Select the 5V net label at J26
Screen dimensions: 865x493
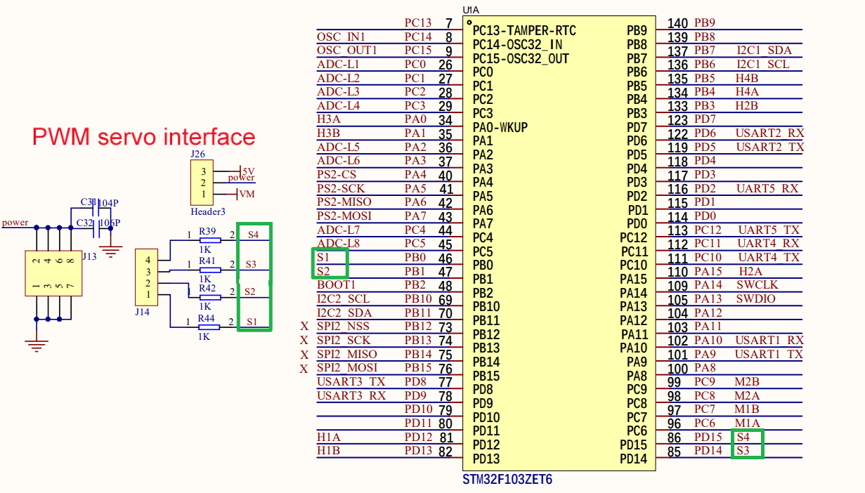pos(247,171)
